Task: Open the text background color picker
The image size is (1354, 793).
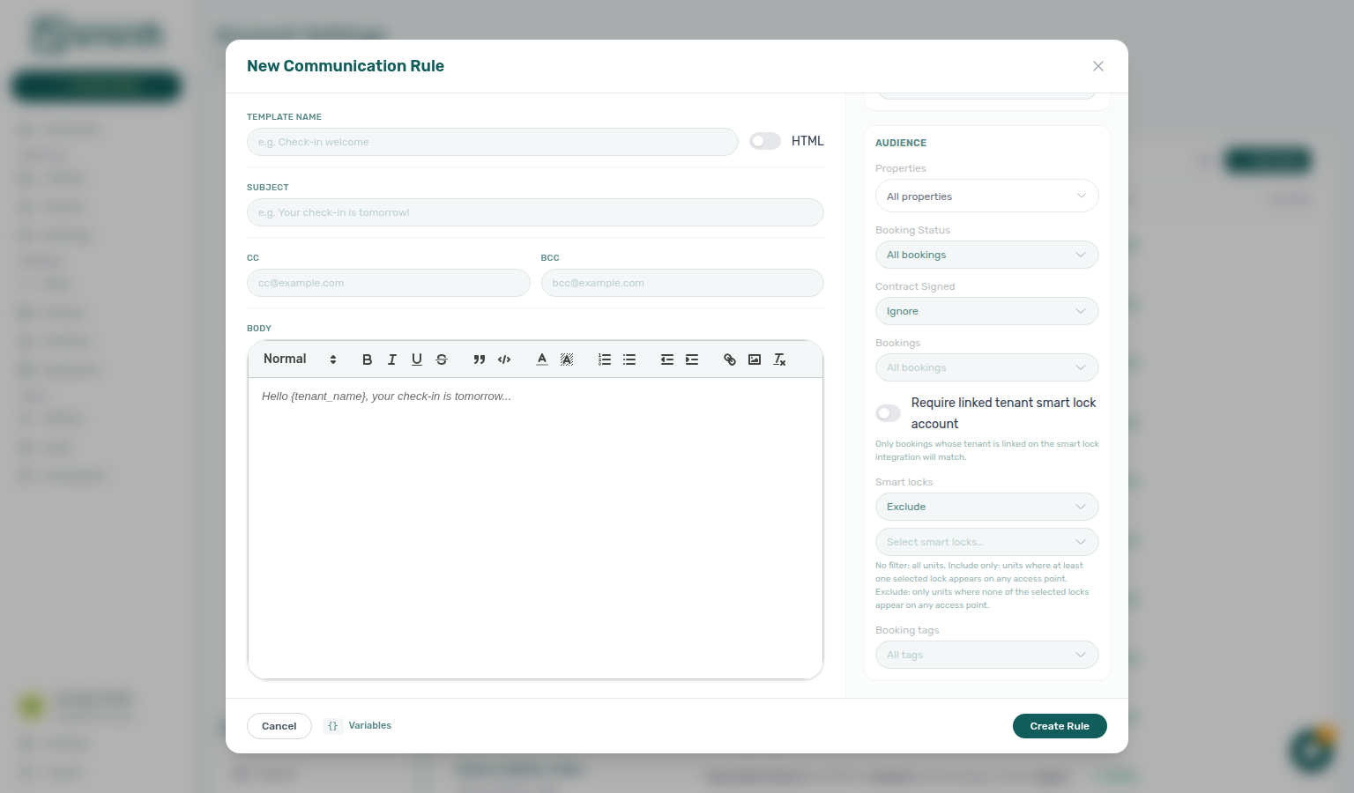Action: click(x=567, y=359)
